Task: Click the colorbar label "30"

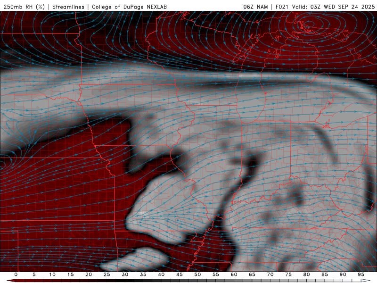Action: click(125, 275)
